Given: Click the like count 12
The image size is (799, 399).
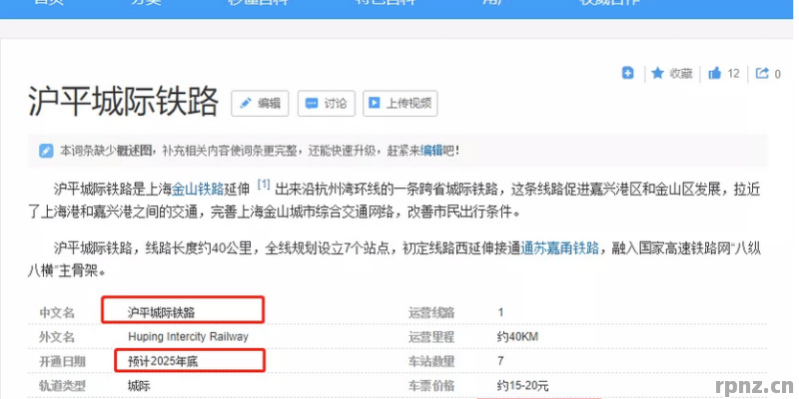Looking at the screenshot, I should click(733, 74).
